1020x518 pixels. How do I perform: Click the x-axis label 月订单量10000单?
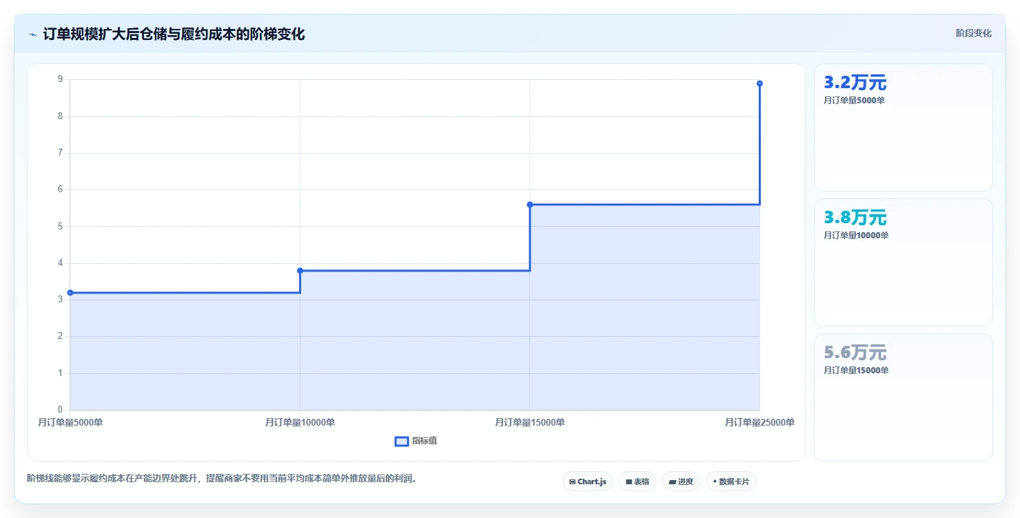point(300,422)
